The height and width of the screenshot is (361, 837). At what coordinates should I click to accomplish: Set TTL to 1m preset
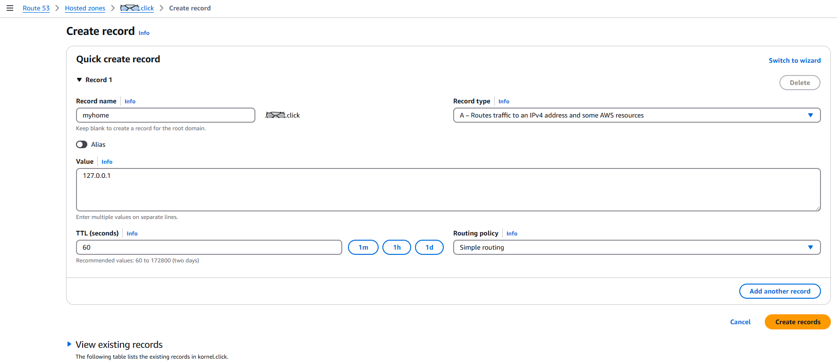[x=363, y=247]
